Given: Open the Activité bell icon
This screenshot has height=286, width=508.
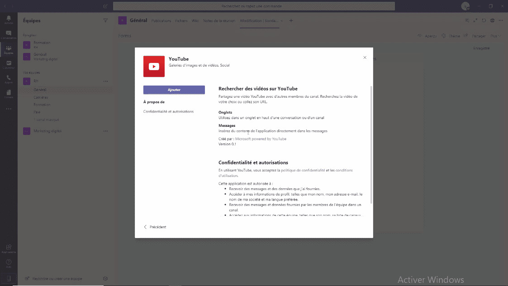Looking at the screenshot, I should click(9, 19).
